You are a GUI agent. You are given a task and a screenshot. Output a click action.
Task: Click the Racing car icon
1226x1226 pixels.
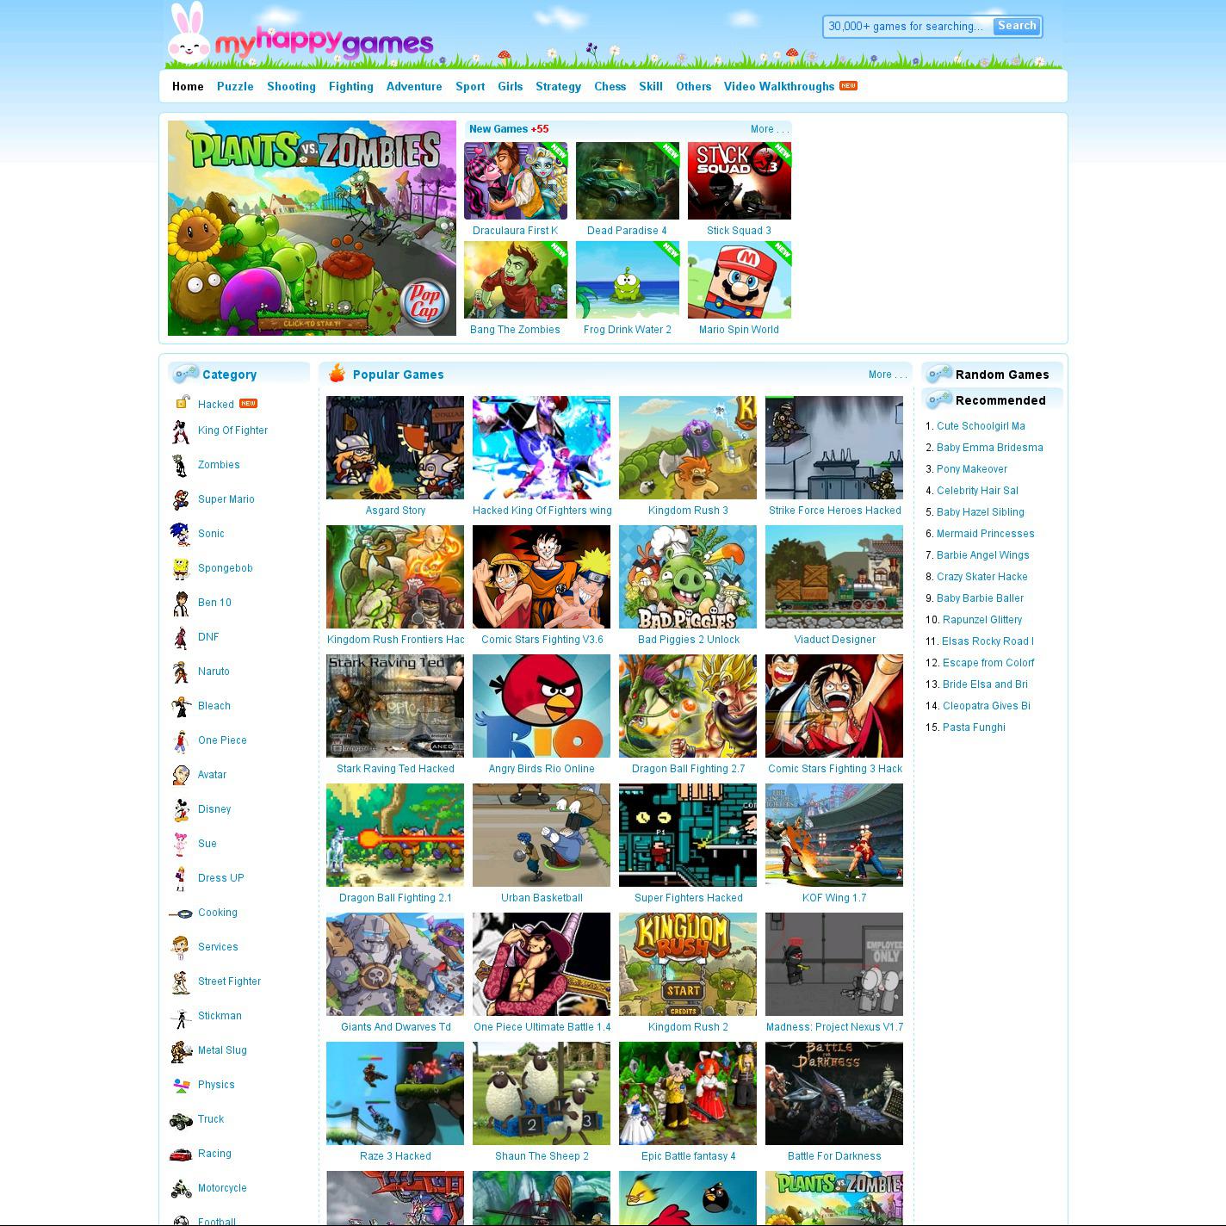coord(180,1154)
